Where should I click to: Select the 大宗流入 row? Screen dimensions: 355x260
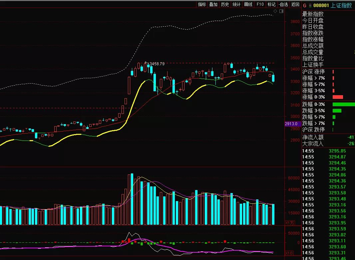328,144
